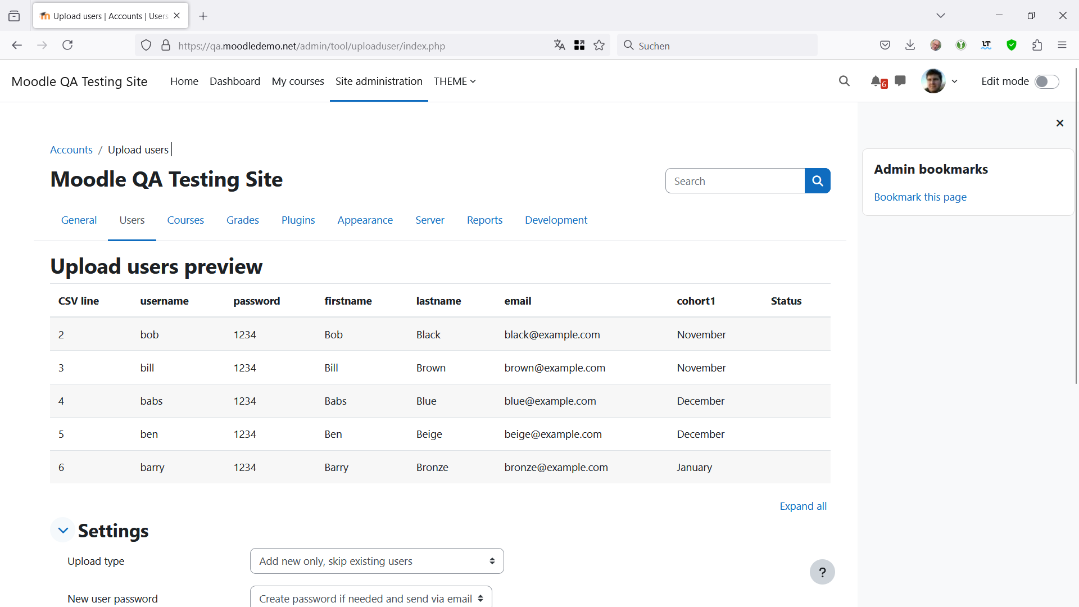1079x607 pixels.
Task: Close the Upload users browser tab
Action: 176,16
